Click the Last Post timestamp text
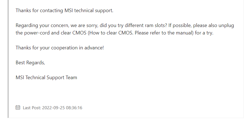 coord(53,108)
